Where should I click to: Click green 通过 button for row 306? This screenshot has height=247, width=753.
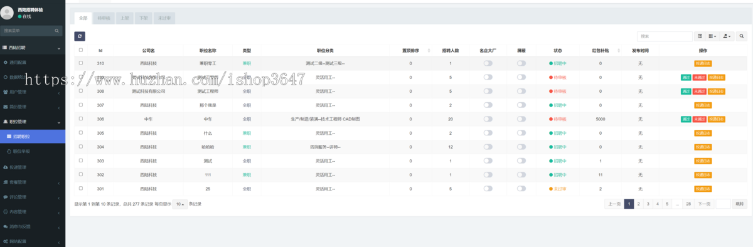(686, 119)
